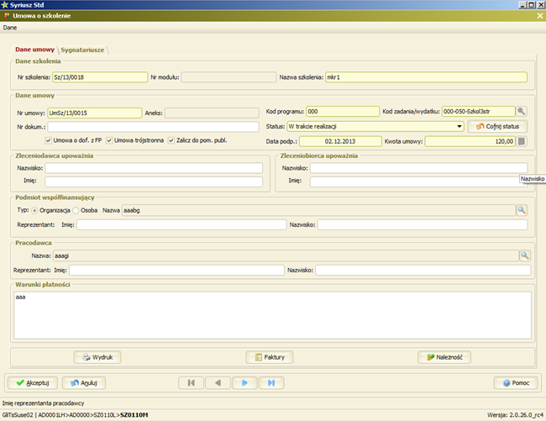This screenshot has width=546, height=421.
Task: Go to the first record
Action: [192, 382]
